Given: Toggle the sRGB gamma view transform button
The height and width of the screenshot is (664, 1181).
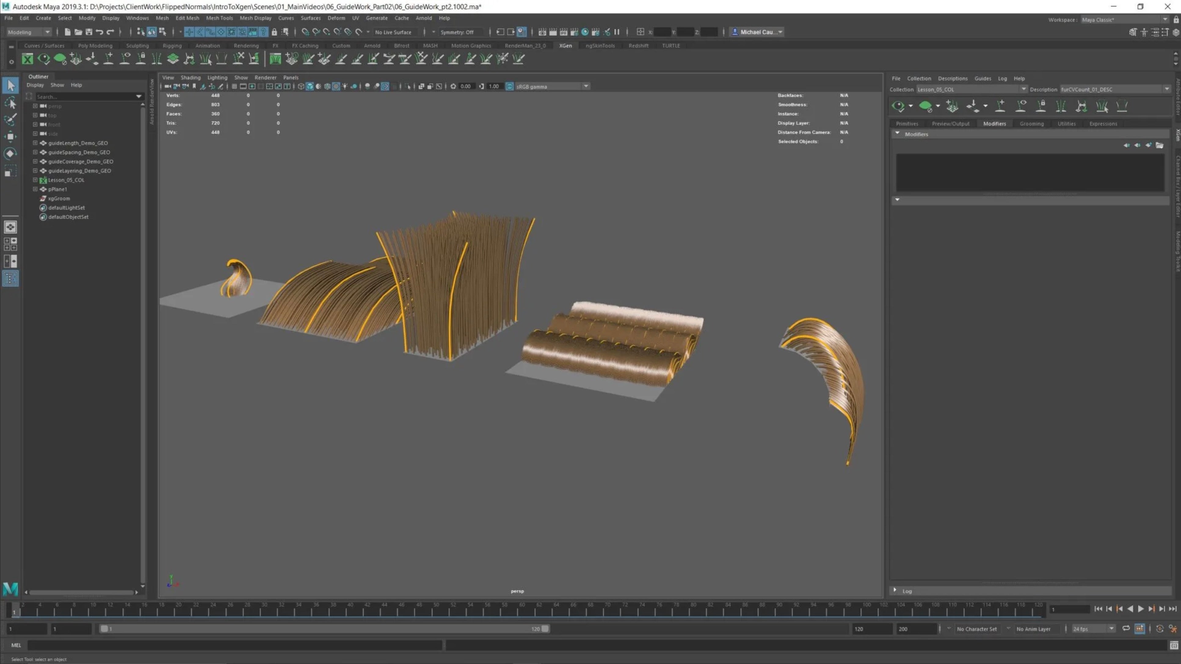Looking at the screenshot, I should tap(509, 86).
